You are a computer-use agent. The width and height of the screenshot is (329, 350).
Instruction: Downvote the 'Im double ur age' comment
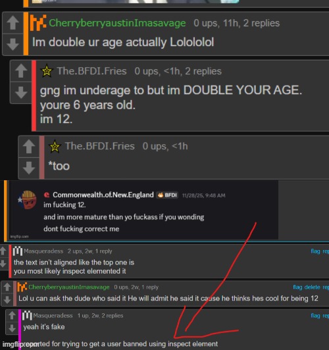[x=13, y=44]
